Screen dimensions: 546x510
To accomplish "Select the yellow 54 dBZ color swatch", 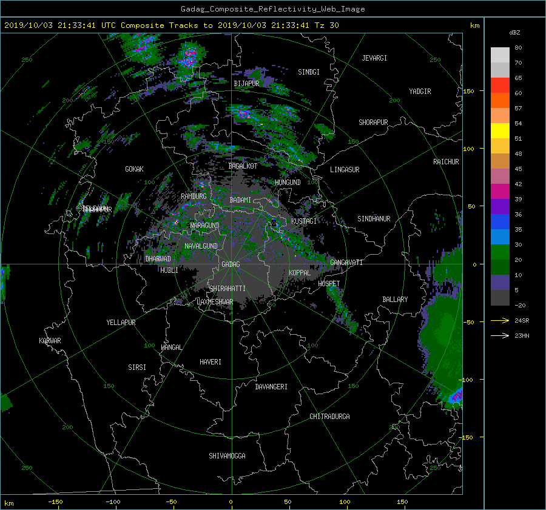I will (500, 131).
